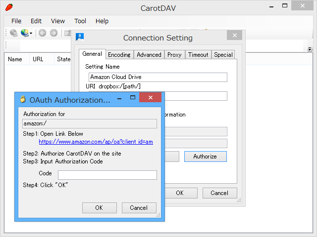This screenshot has height=237, width=317.
Task: Minimize the OAuth Authorization dialog
Action: [x=119, y=99]
